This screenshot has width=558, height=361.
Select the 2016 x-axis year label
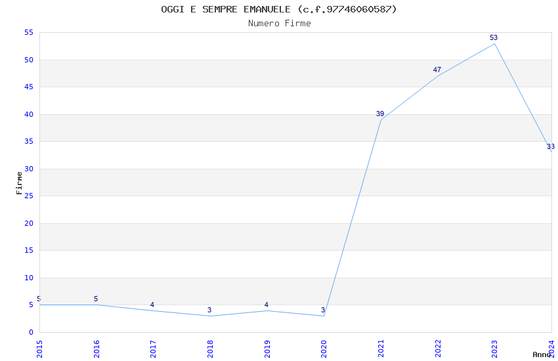click(x=97, y=349)
